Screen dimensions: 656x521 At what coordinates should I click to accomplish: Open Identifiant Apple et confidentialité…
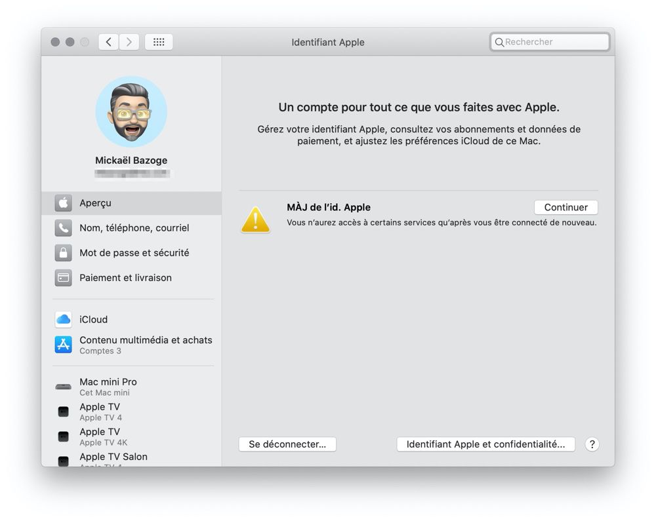485,444
